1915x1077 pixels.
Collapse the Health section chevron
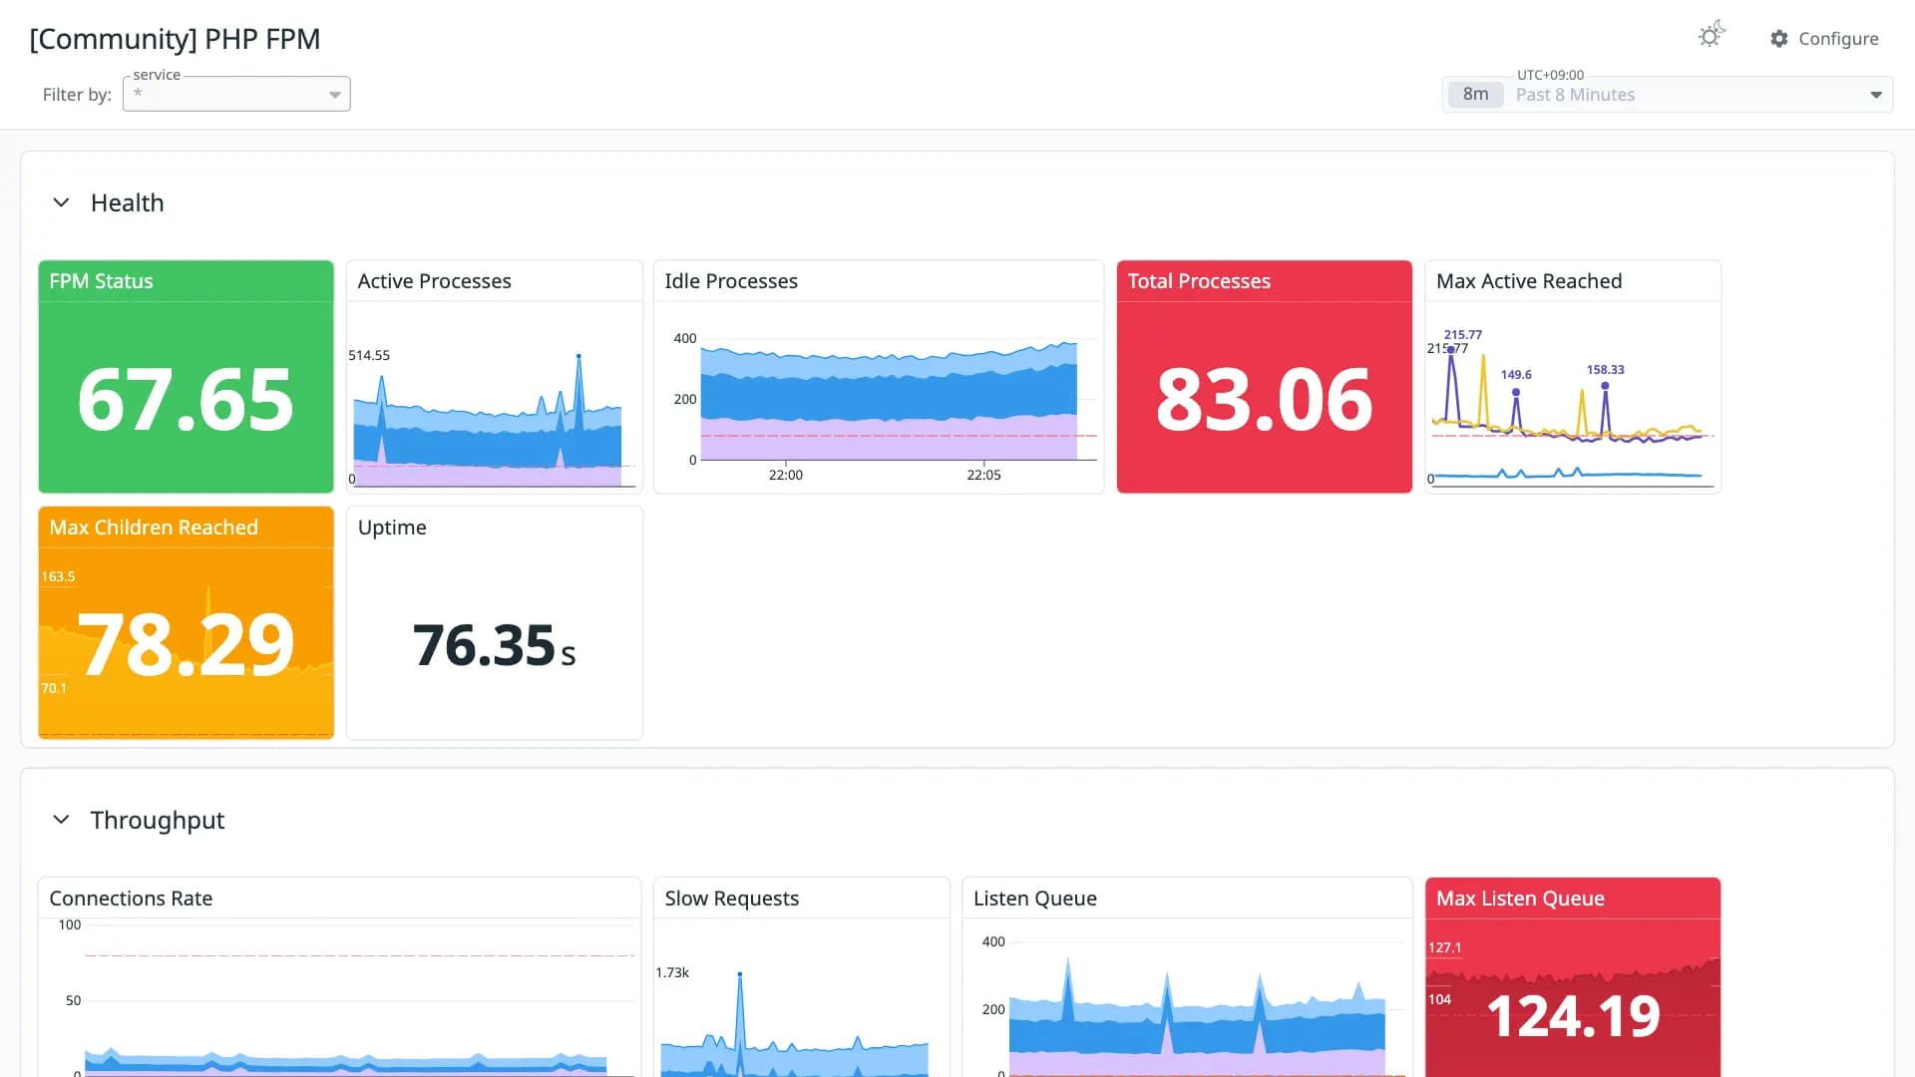61,202
